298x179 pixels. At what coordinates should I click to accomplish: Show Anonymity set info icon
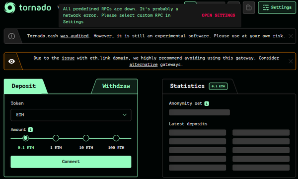tap(207, 103)
